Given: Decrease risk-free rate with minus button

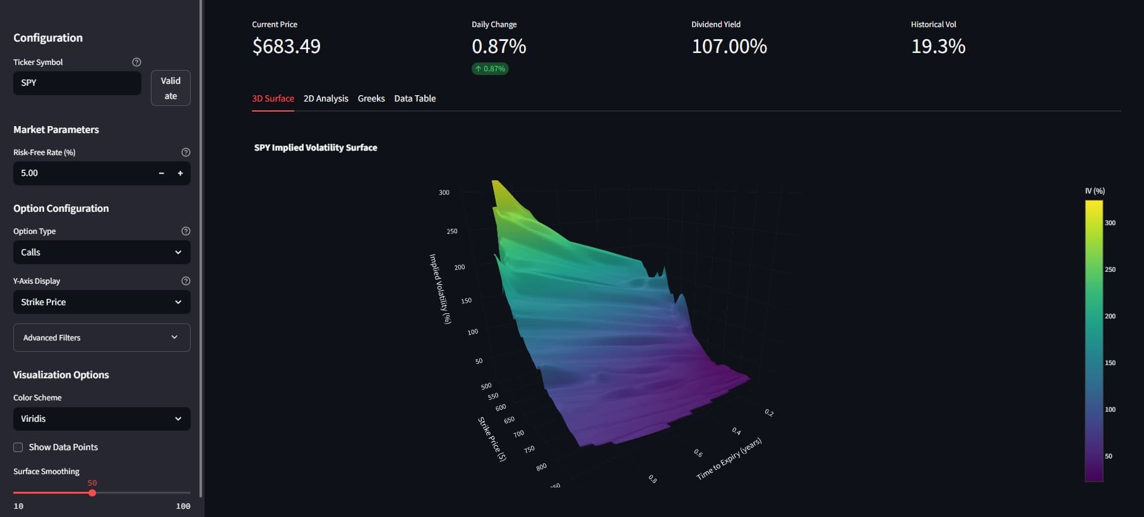Looking at the screenshot, I should coord(162,173).
